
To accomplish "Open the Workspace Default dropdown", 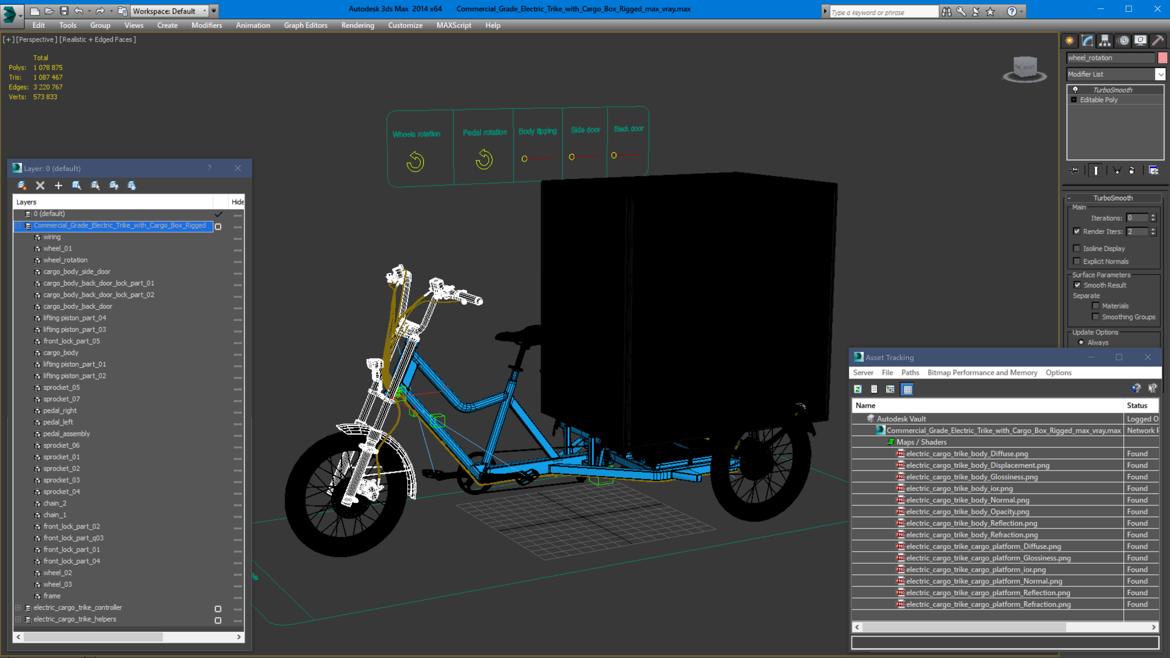I will click(x=169, y=11).
